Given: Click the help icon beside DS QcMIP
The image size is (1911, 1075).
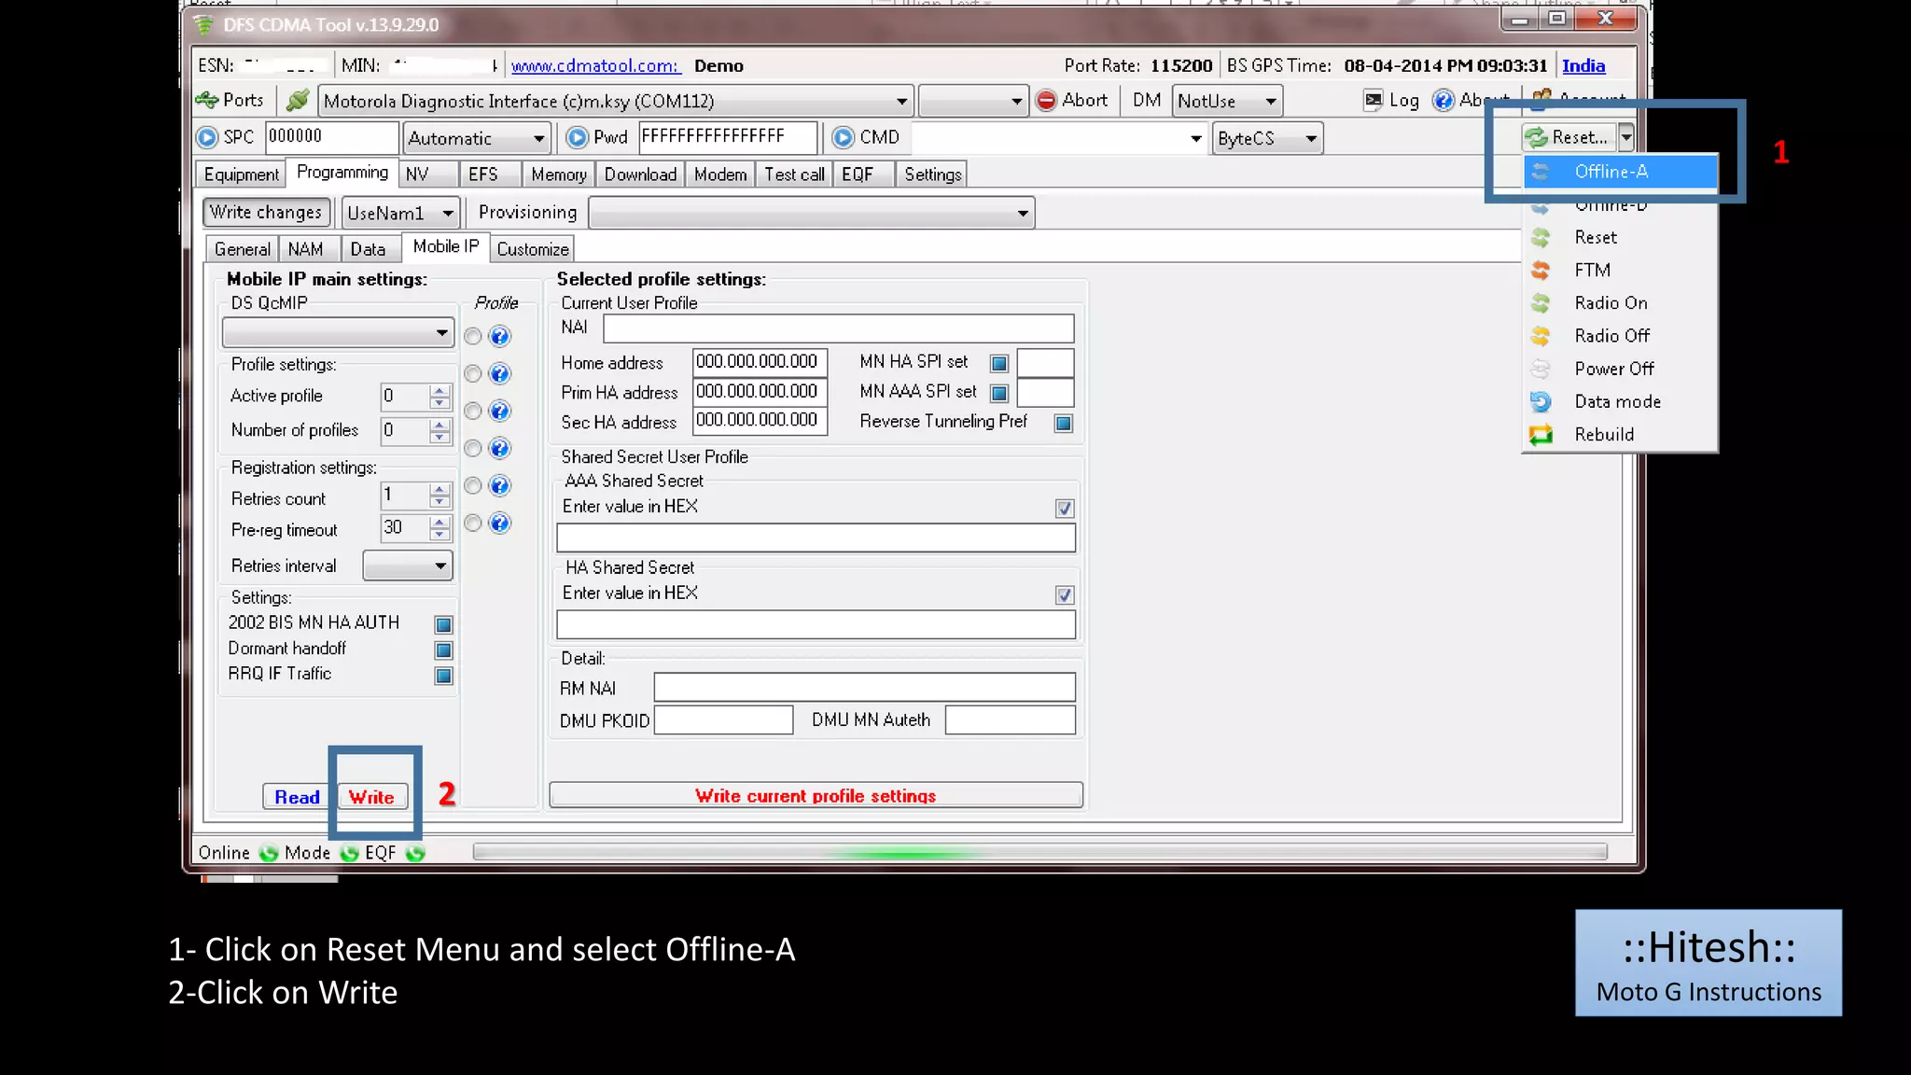Looking at the screenshot, I should [500, 336].
